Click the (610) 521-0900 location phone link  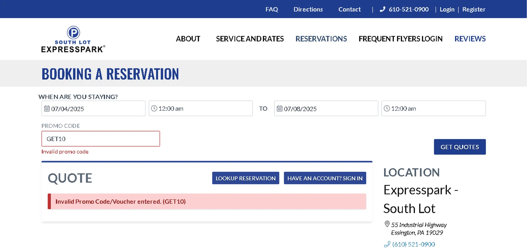tap(414, 244)
